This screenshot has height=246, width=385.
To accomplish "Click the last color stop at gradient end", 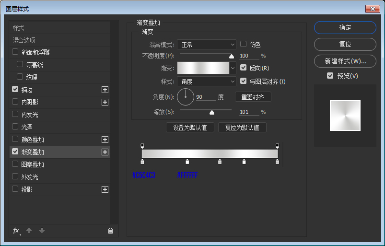I will point(277,161).
